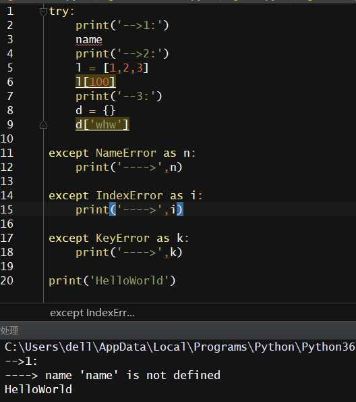Click print('-->2:') statement

[x=122, y=54]
